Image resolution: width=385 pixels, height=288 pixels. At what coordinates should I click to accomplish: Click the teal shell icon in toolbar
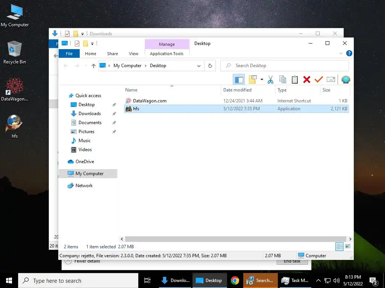tap(346, 79)
